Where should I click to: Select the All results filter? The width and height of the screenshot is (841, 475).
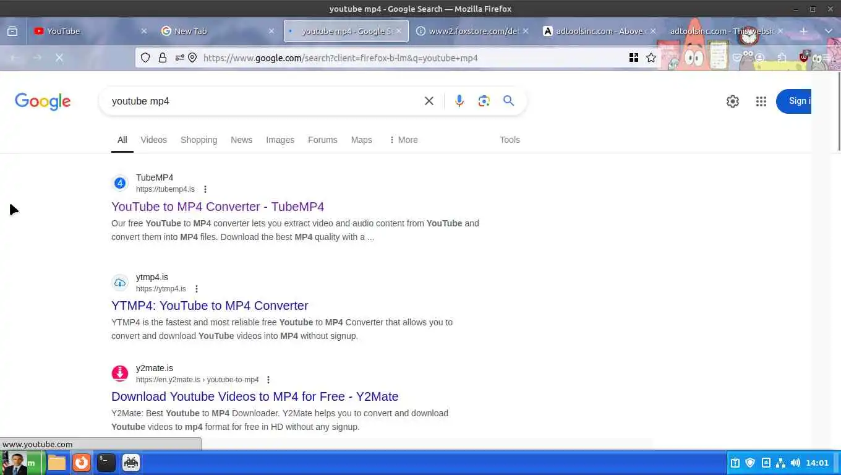pyautogui.click(x=122, y=140)
